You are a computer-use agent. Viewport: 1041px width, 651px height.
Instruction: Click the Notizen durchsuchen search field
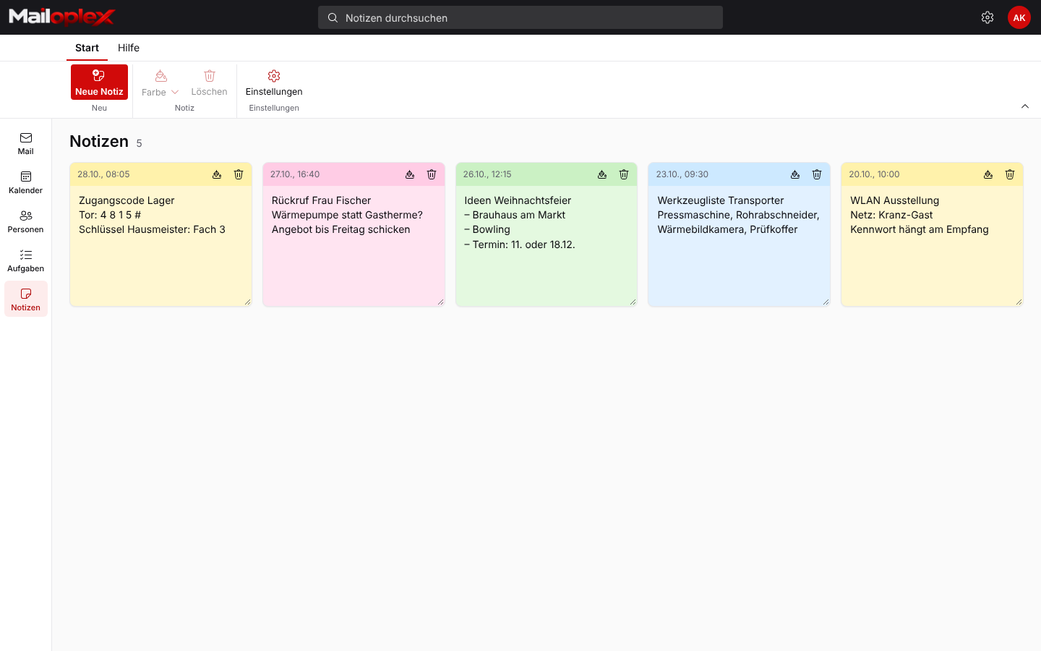[520, 17]
